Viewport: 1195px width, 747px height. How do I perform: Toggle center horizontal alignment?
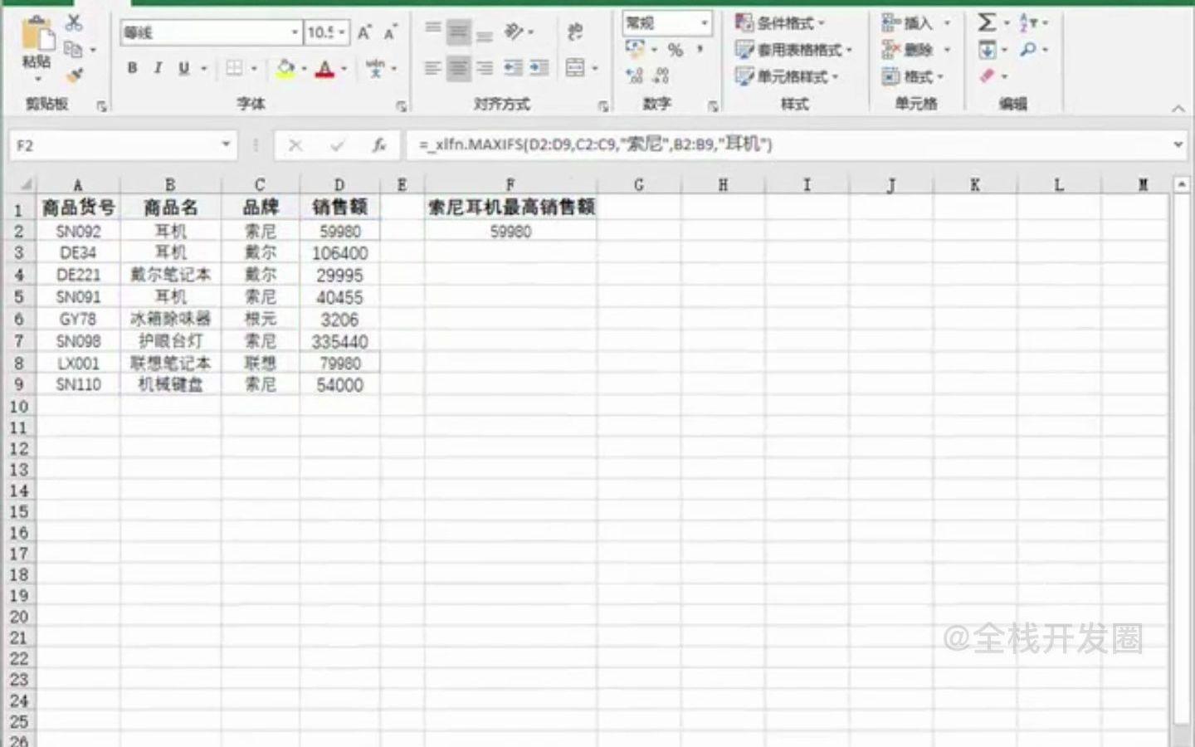[x=458, y=68]
